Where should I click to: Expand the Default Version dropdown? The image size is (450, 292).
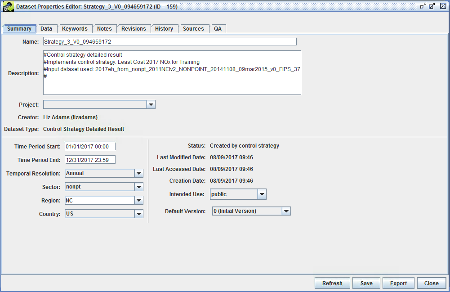[286, 211]
